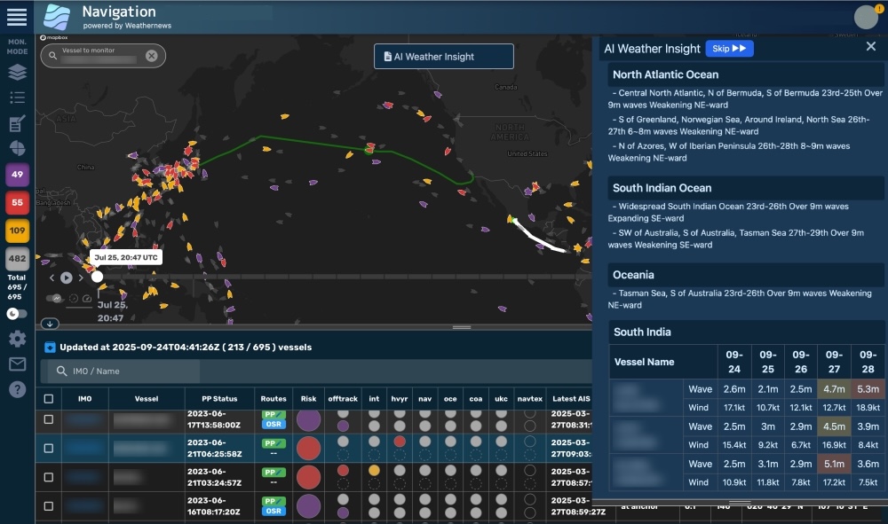Select the first vessel row checkbox
Viewport: 888px width, 524px height.
[49, 419]
